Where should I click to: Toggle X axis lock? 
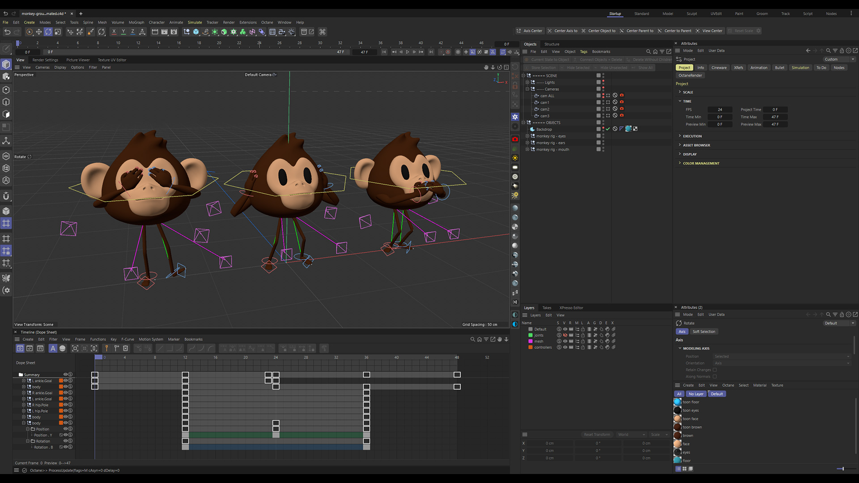click(x=114, y=32)
